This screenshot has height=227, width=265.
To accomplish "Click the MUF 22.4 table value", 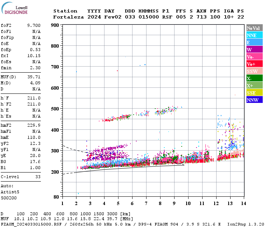I will point(99,219).
